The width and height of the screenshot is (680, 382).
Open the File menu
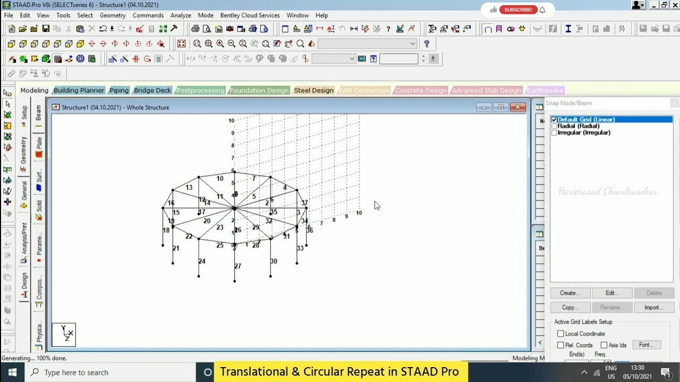[x=8, y=15]
